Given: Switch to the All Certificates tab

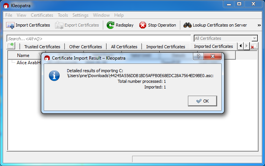Looking at the screenshot, I should click(124, 47).
